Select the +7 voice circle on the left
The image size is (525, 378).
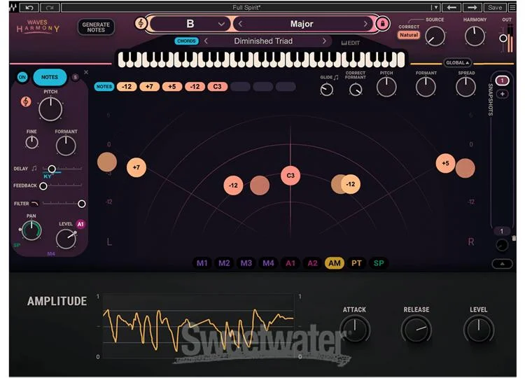pyautogui.click(x=136, y=167)
